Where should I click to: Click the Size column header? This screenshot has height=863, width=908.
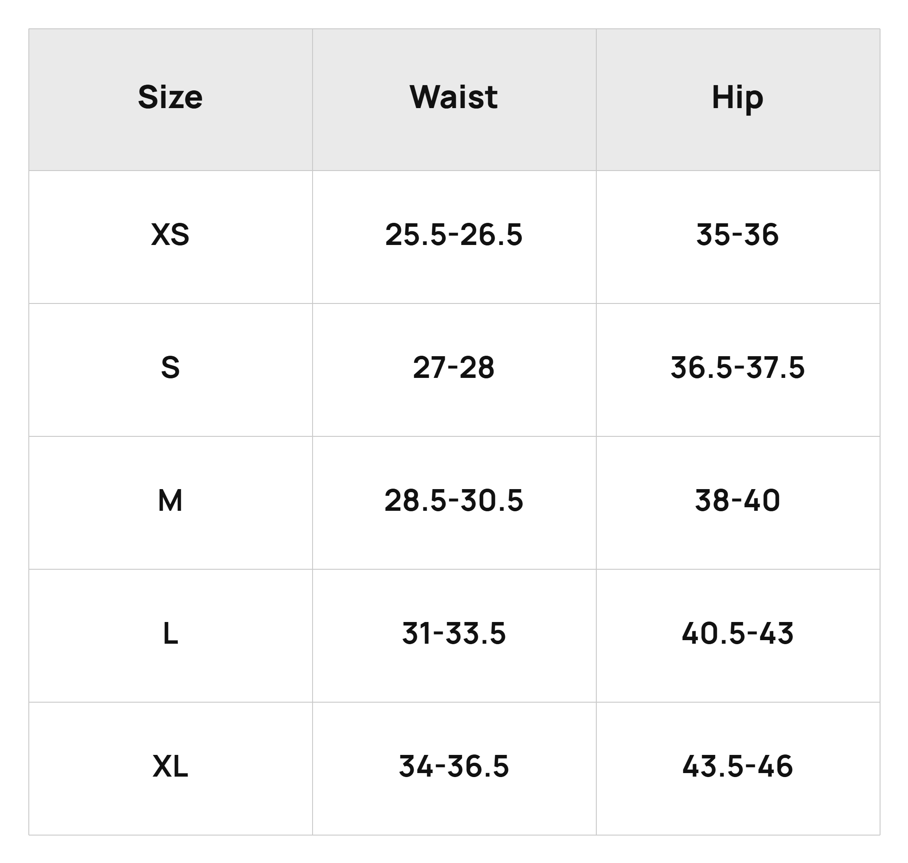click(170, 99)
